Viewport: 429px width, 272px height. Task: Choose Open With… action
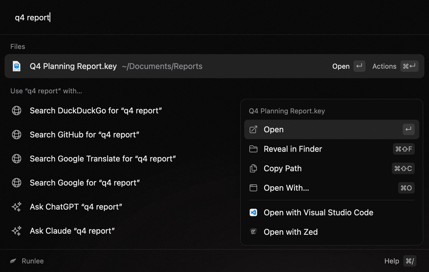332,188
